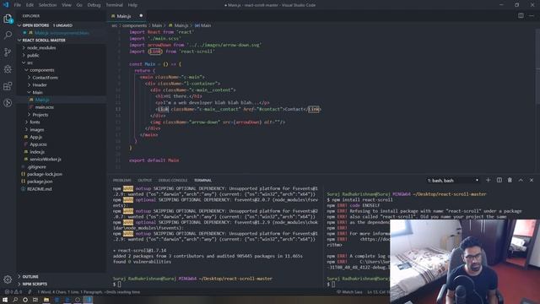Viewport: 540px width, 304px height.
Task: Kill terminal with trash icon
Action: pyautogui.click(x=510, y=180)
